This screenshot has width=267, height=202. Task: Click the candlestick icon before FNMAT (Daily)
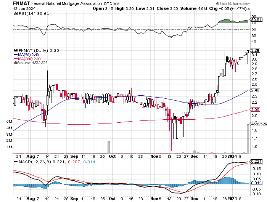[x=16, y=50]
